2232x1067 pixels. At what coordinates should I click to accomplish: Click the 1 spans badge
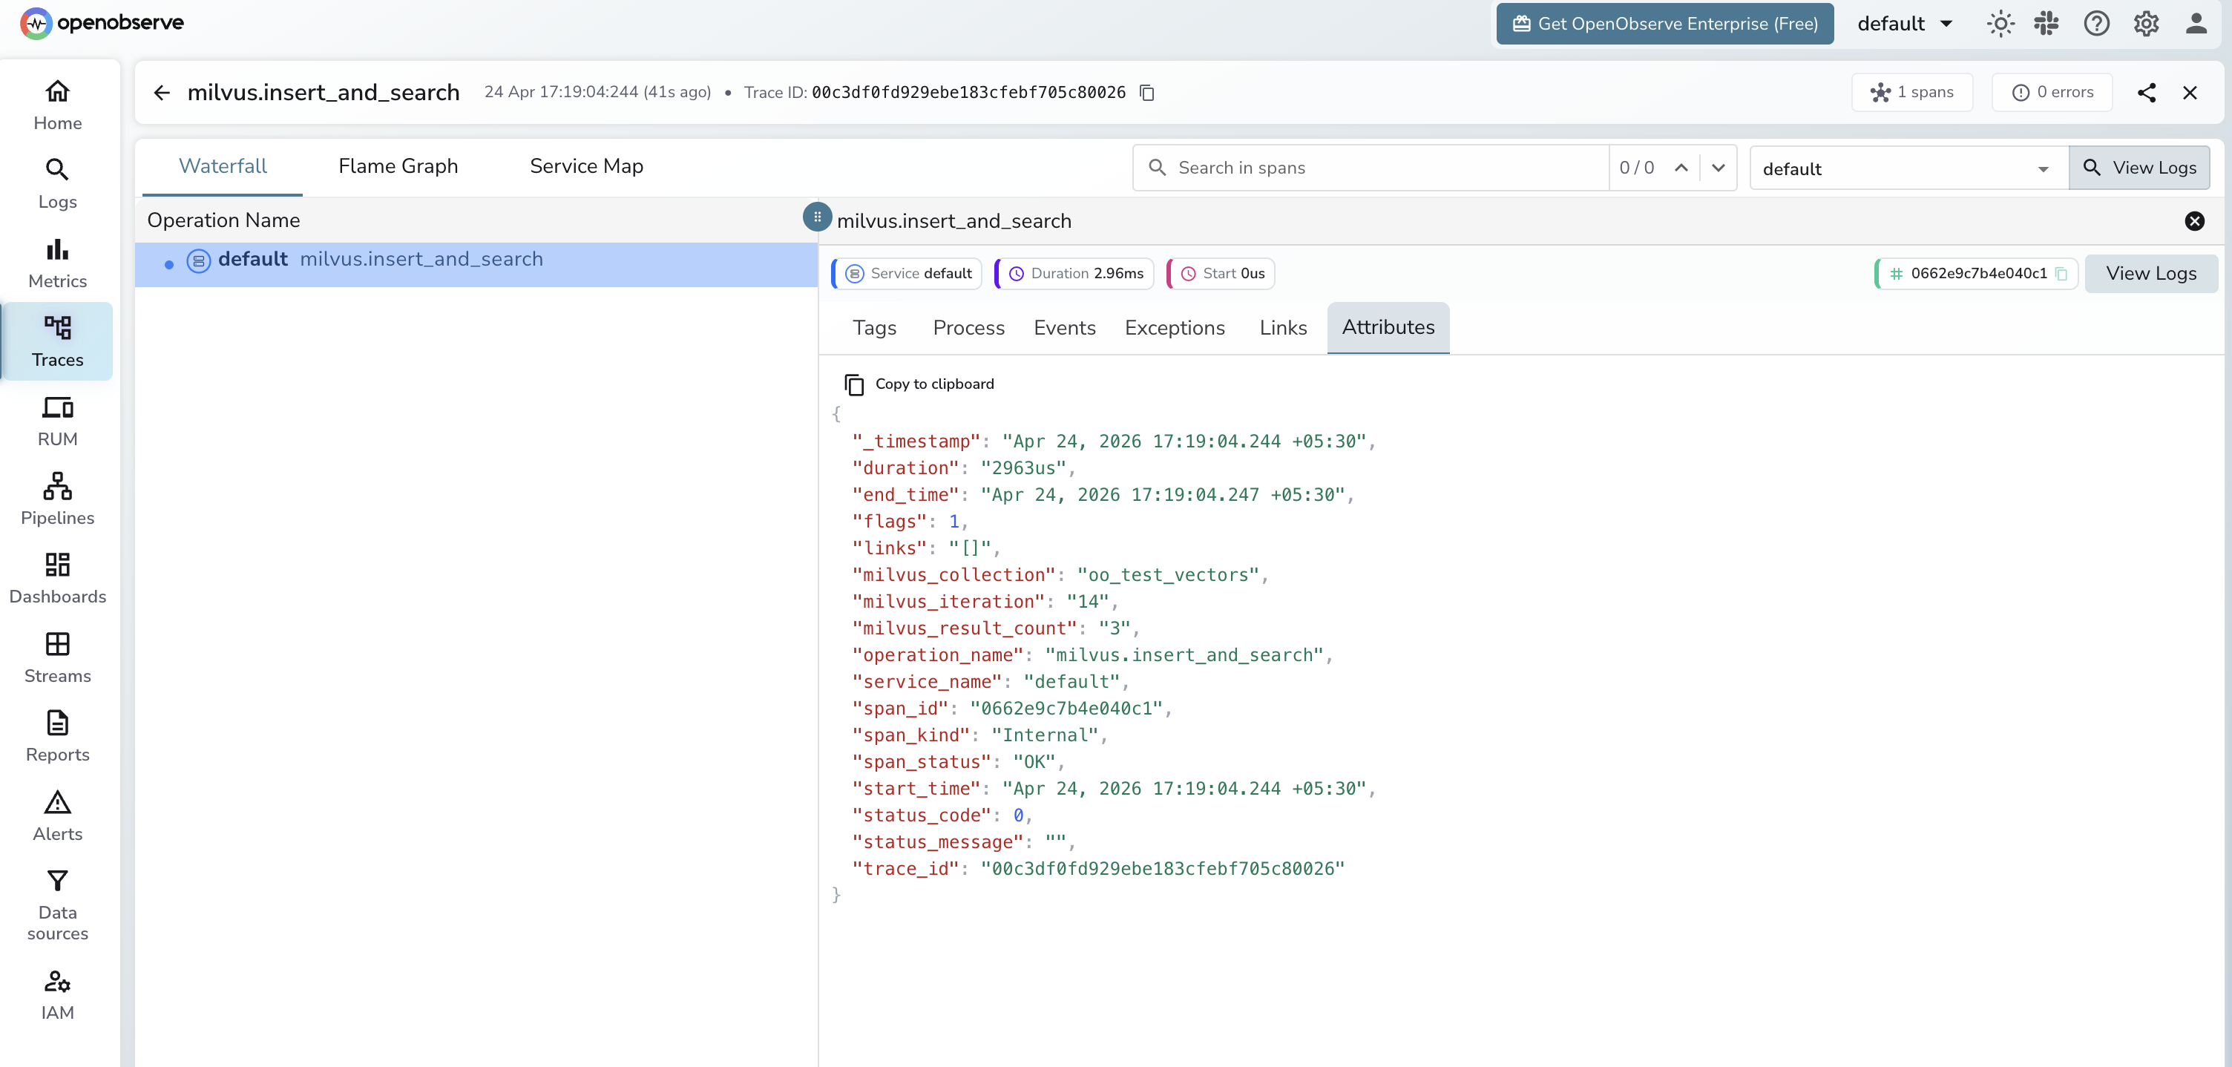[1911, 93]
